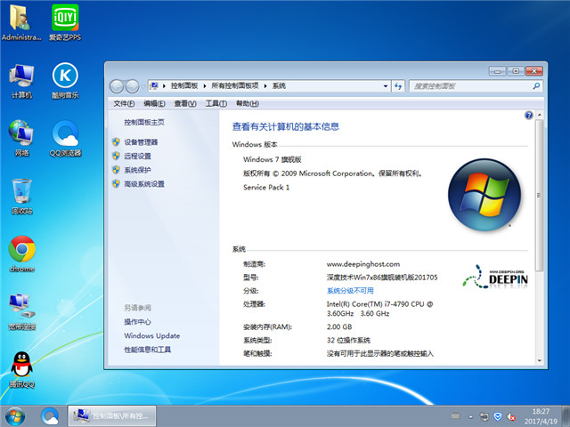Open 系统保护 (System protection) link

click(x=137, y=170)
